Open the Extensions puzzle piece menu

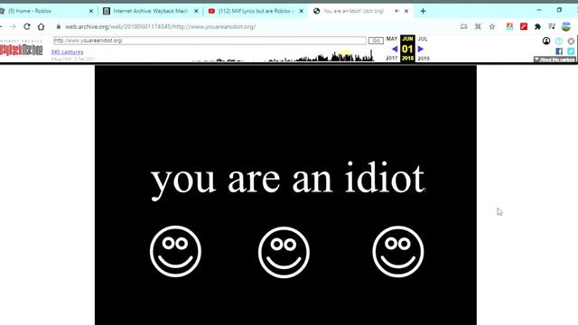(x=538, y=26)
